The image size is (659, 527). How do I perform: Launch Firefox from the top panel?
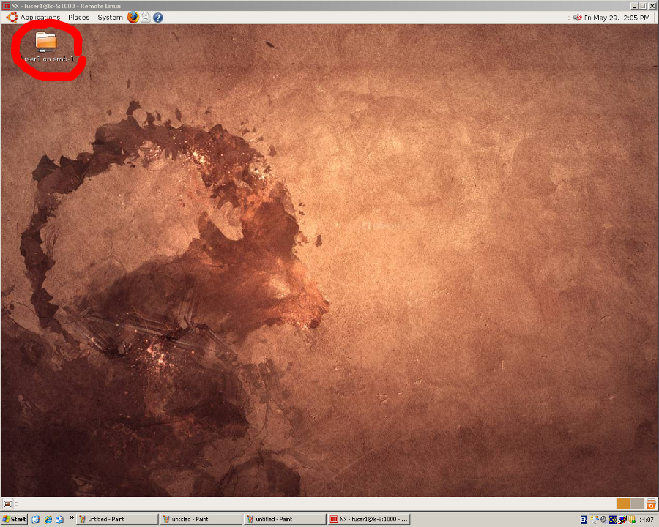pos(133,17)
